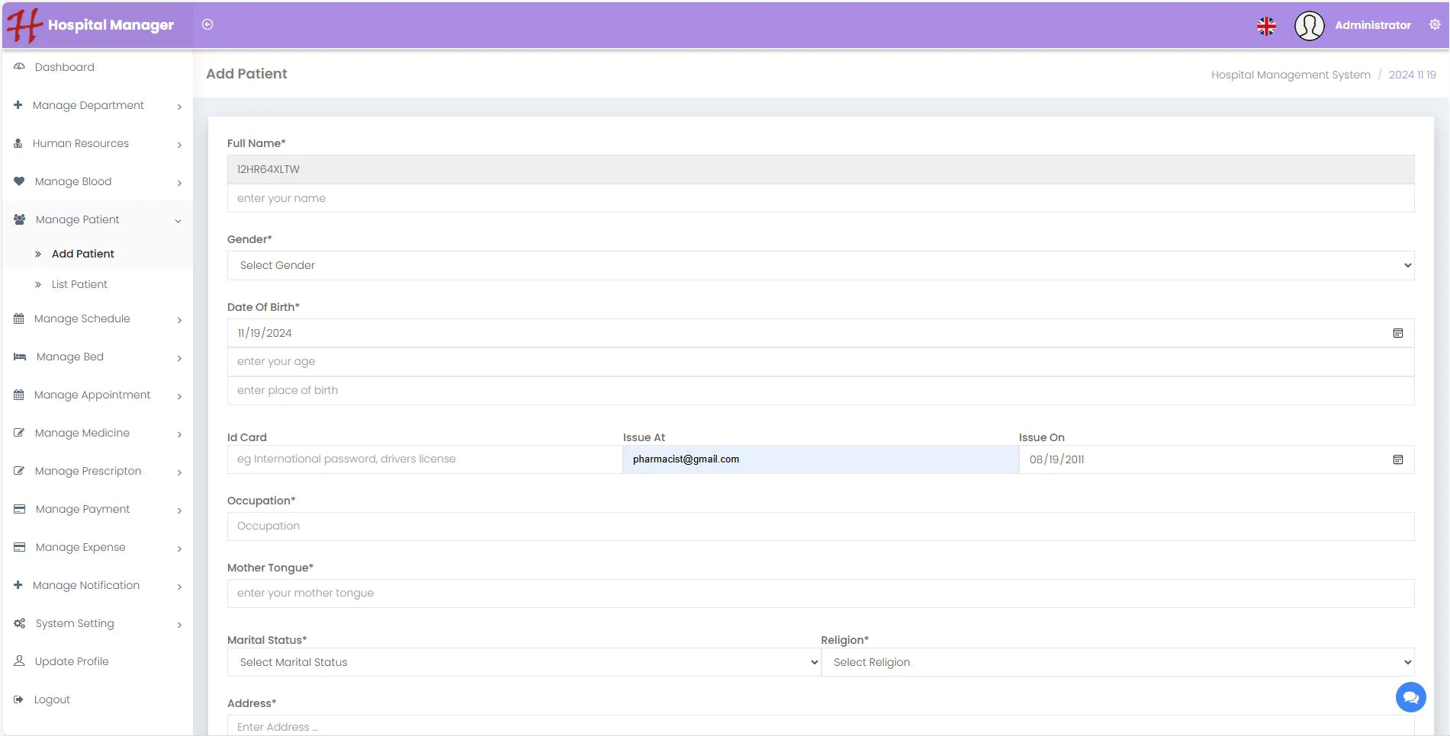Image resolution: width=1450 pixels, height=736 pixels.
Task: Click the UK flag language icon
Action: coord(1266,26)
